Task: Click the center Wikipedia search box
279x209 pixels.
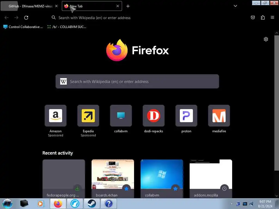Action: click(137, 81)
